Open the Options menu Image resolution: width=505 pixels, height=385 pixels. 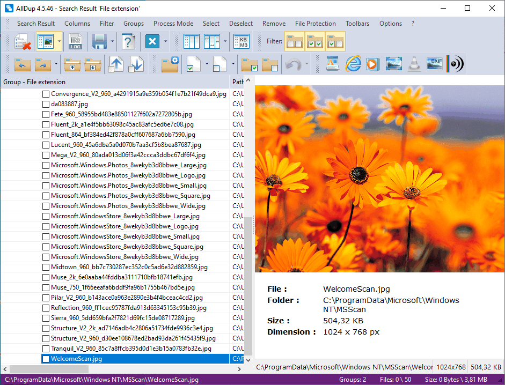(390, 24)
